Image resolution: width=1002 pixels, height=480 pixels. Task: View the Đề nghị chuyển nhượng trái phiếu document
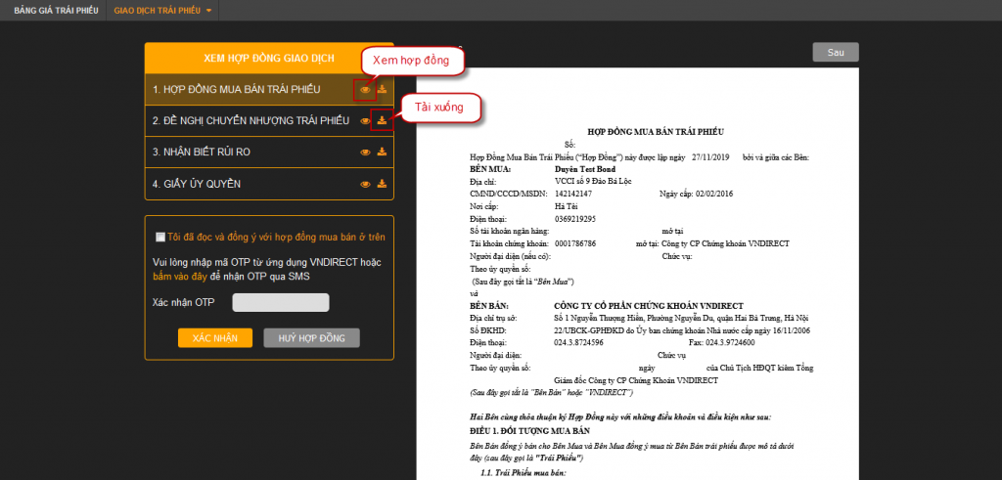pos(365,121)
